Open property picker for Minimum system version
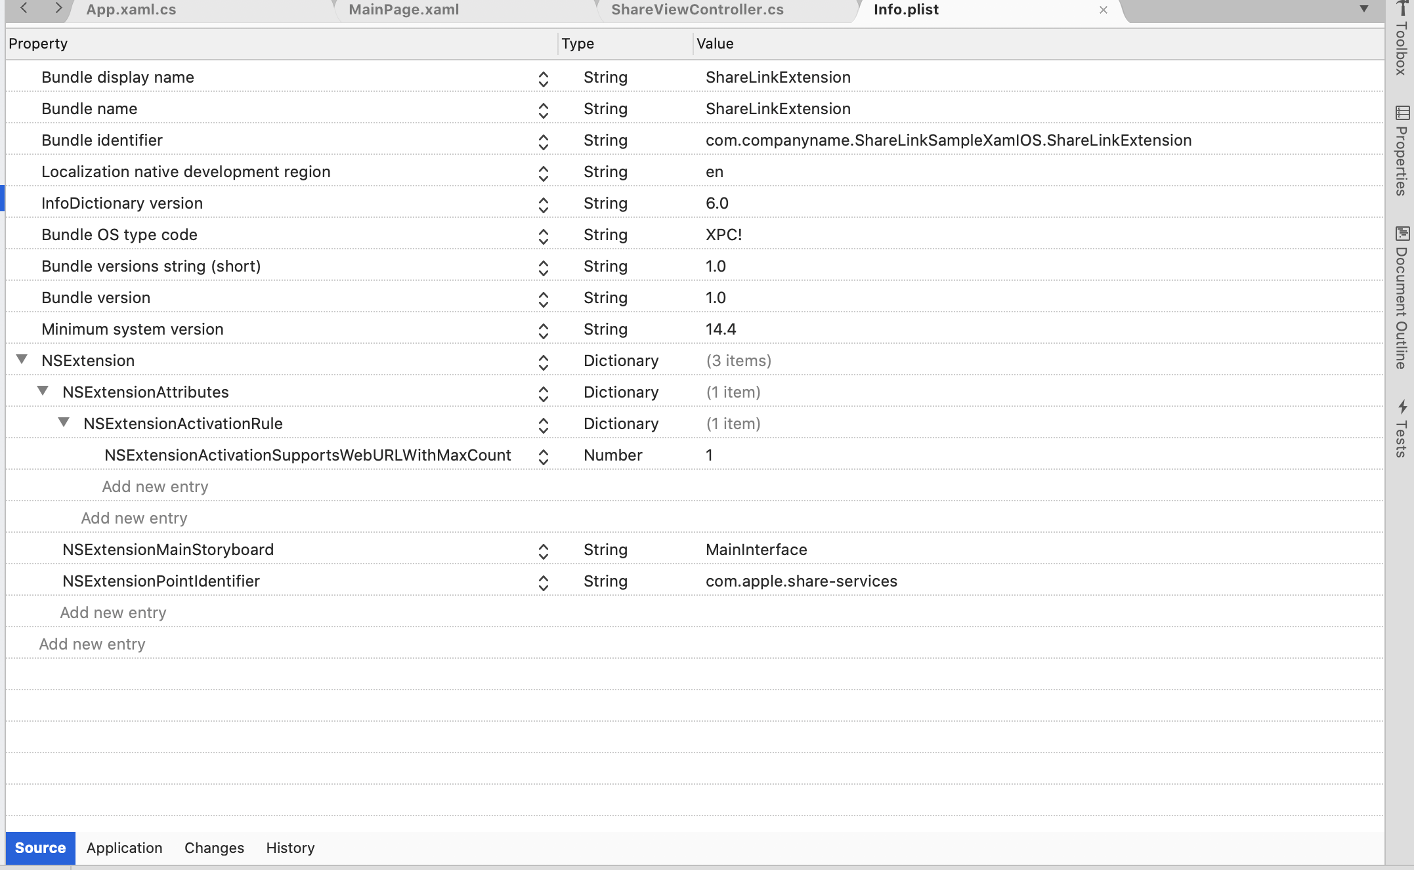The height and width of the screenshot is (870, 1414). pos(543,330)
